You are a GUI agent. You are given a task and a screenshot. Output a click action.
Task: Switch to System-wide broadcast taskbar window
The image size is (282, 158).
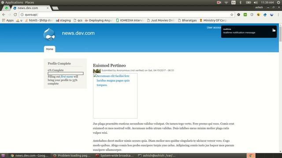tap(115, 156)
